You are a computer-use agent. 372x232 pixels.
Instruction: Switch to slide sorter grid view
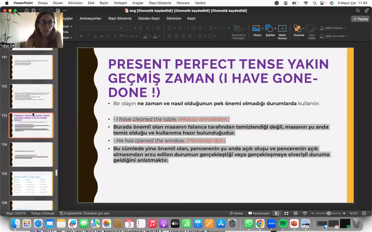[x=286, y=213]
